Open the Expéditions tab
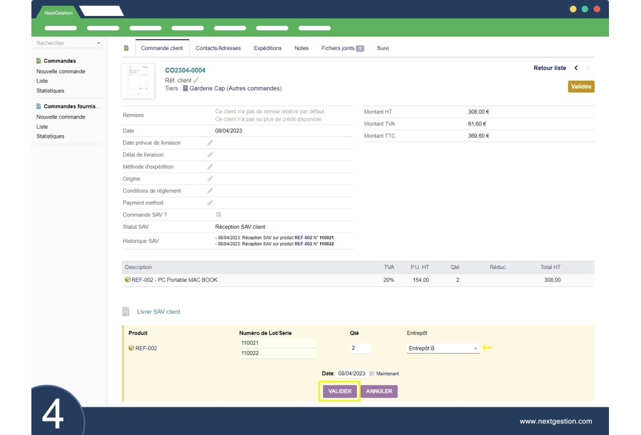641x435 pixels. pos(267,48)
